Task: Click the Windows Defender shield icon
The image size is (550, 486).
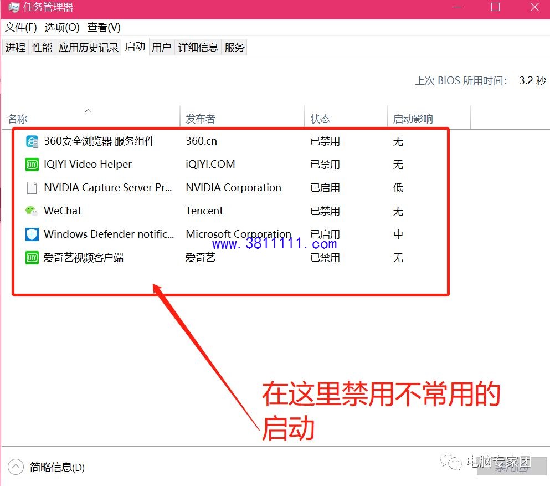Action: click(32, 234)
